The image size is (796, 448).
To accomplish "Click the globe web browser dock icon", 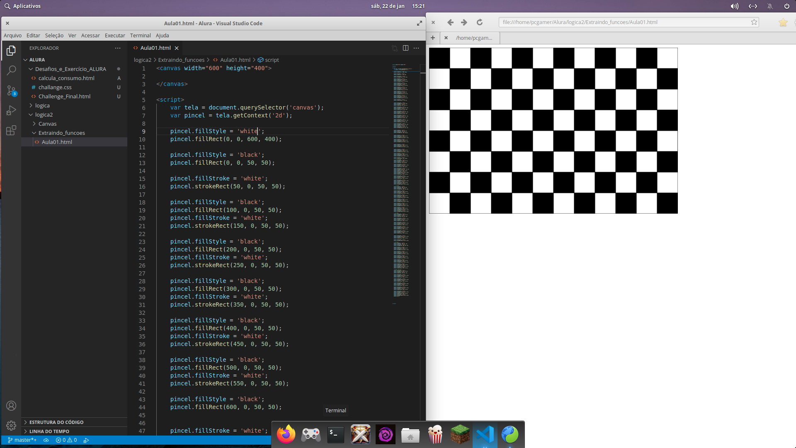I will [510, 434].
